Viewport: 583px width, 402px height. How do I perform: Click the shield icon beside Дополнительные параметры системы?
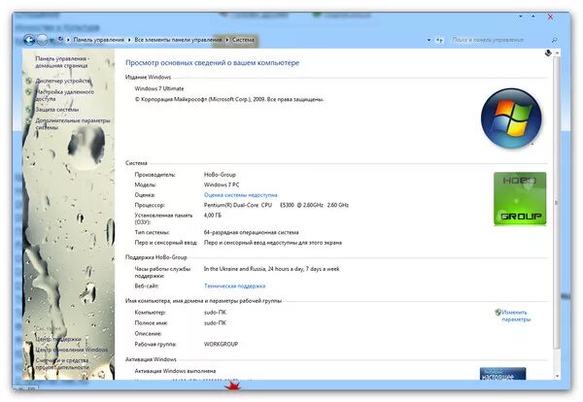click(29, 120)
